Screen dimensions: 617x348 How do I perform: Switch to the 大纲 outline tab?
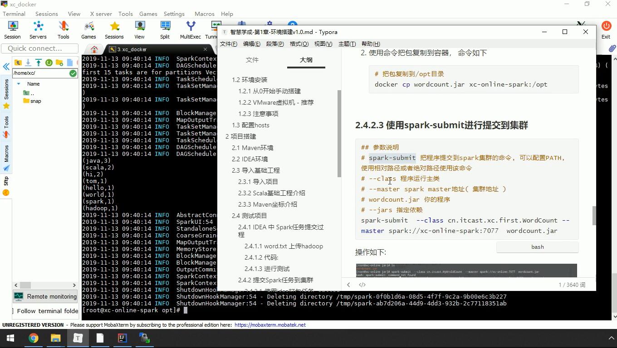click(x=306, y=60)
